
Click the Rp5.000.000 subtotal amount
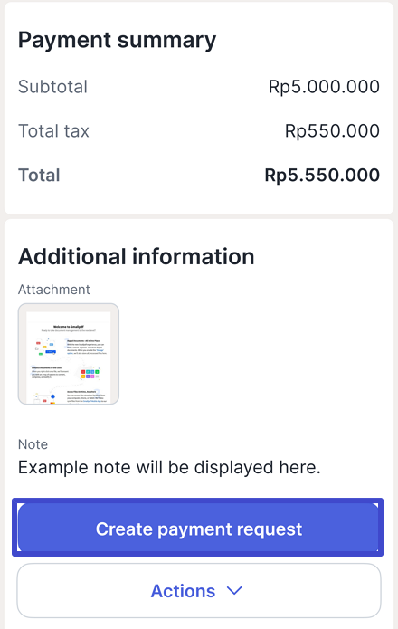(324, 87)
